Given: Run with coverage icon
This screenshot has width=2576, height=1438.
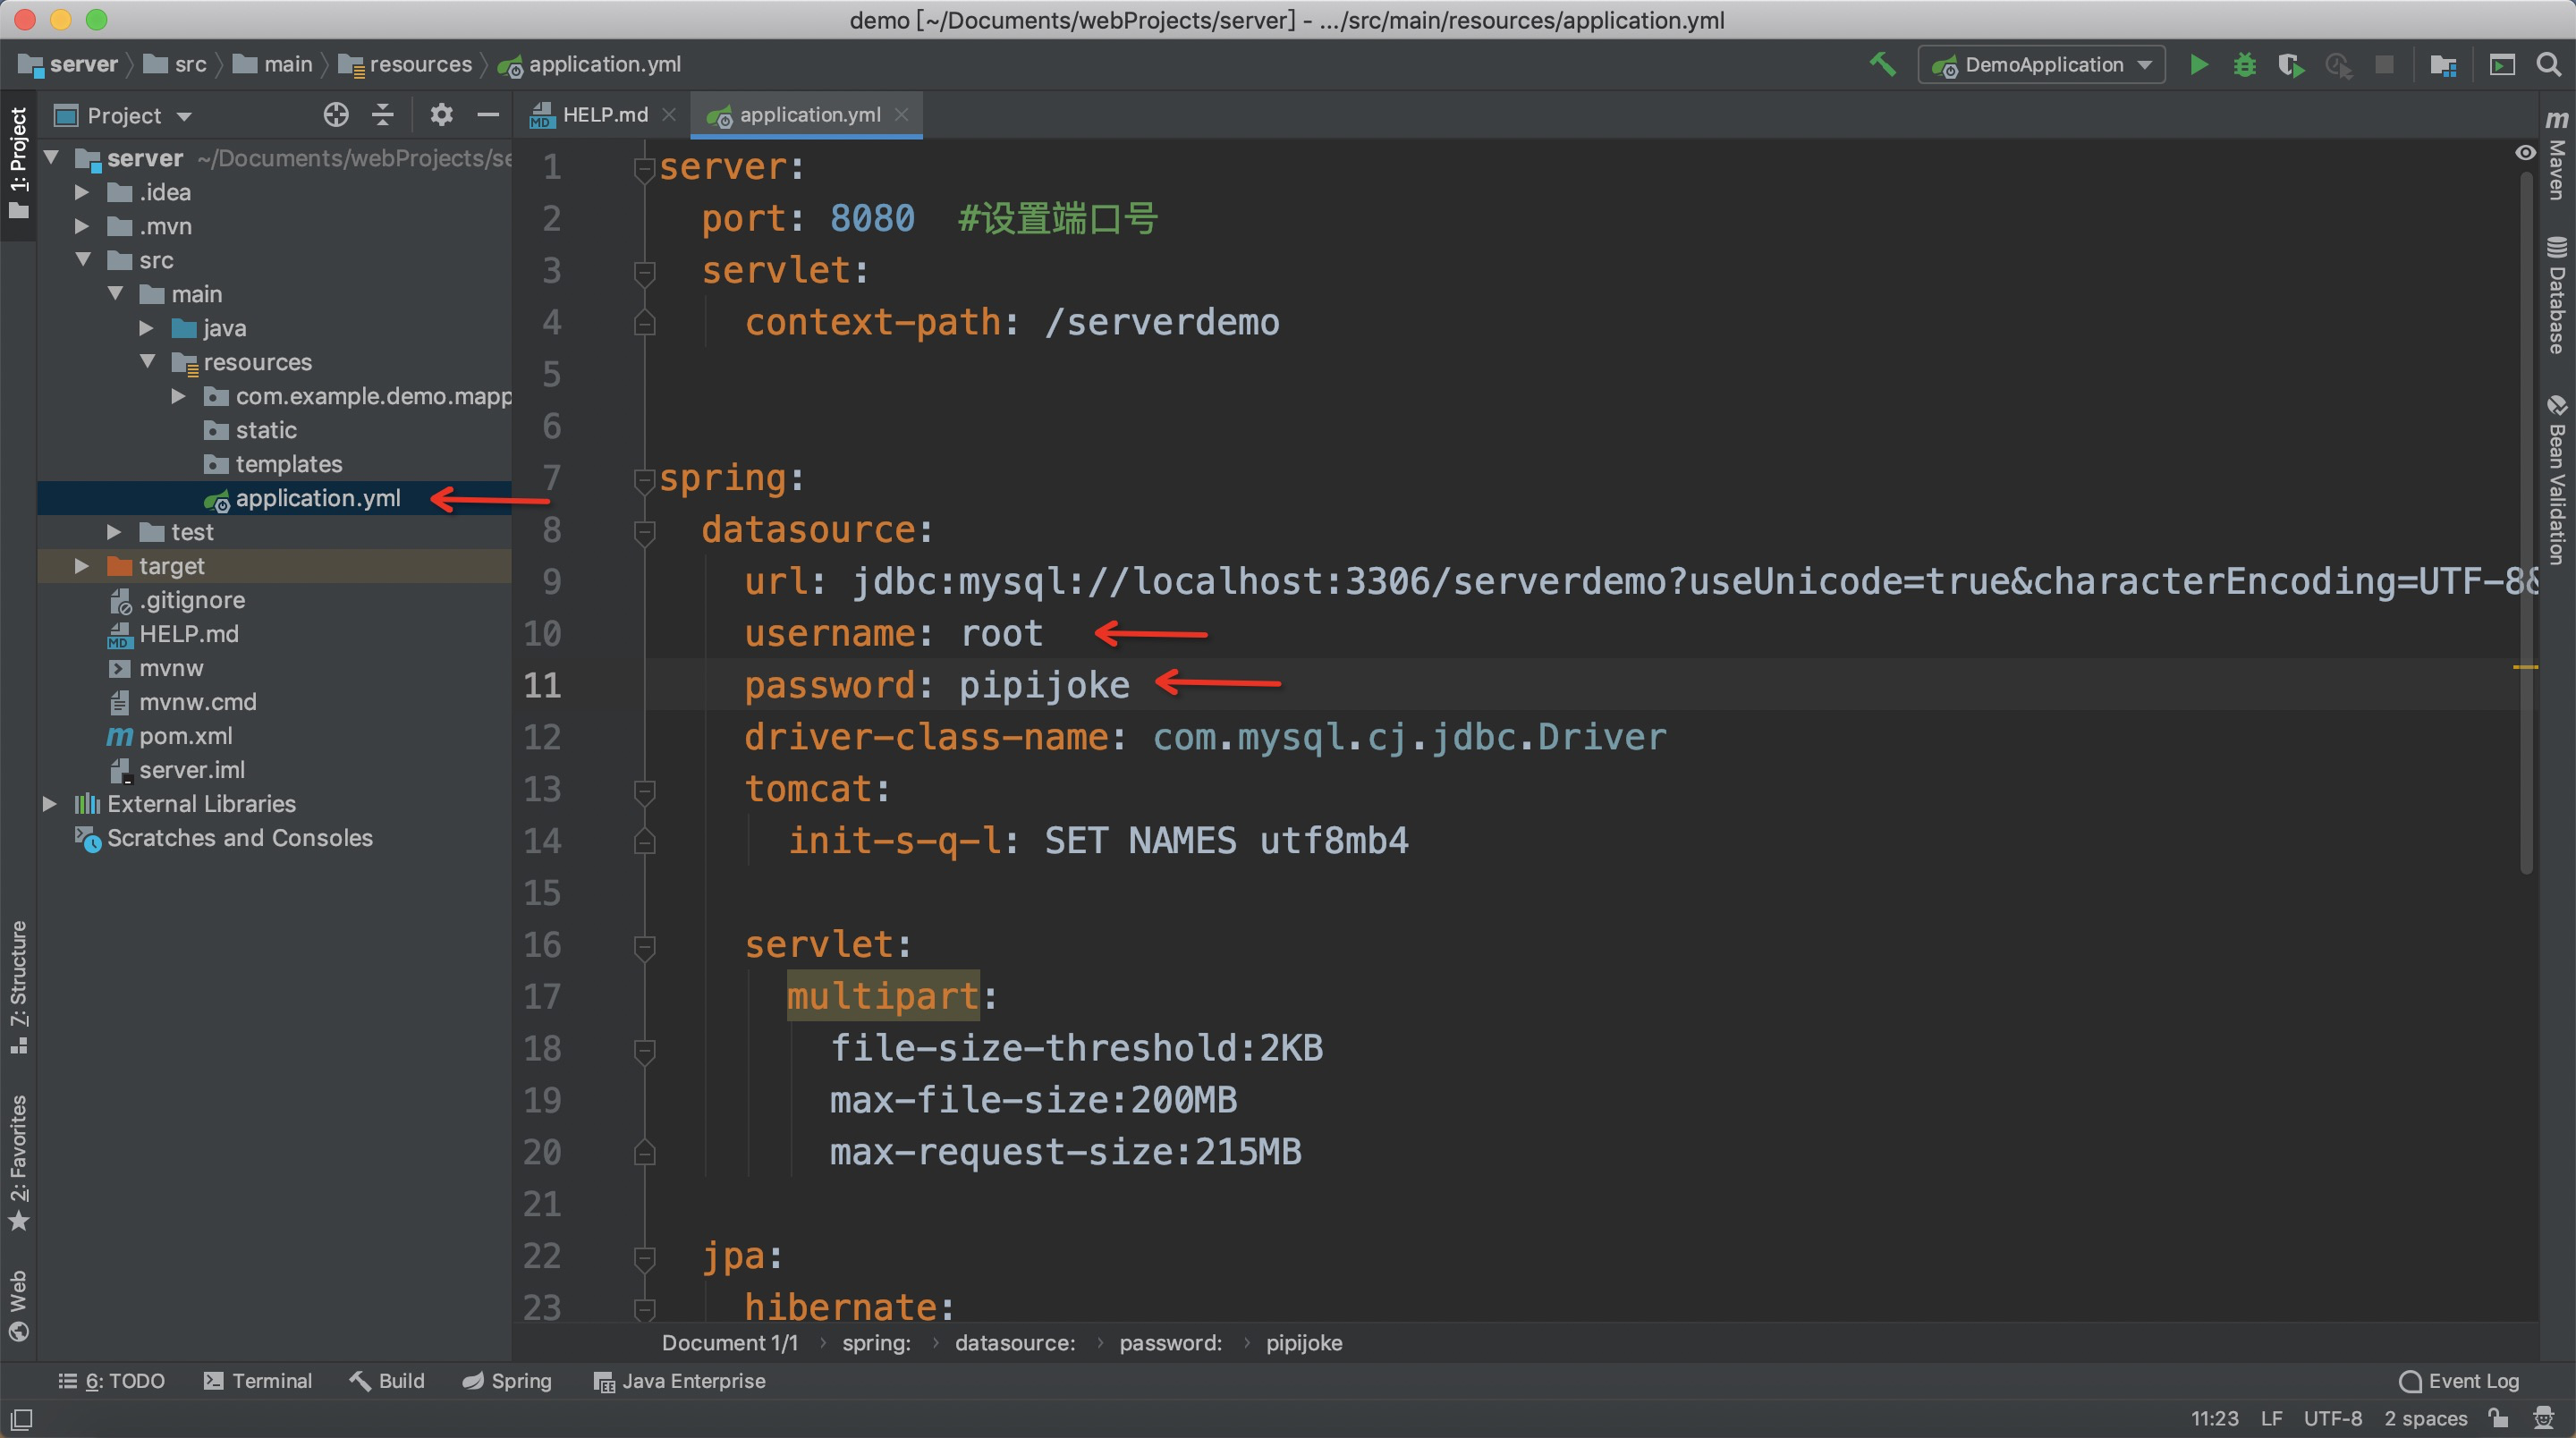Looking at the screenshot, I should [x=2291, y=65].
